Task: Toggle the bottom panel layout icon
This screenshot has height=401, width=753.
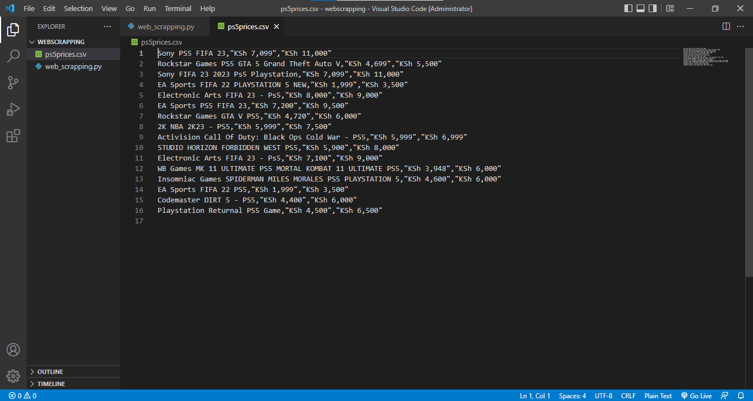Action: tap(641, 8)
